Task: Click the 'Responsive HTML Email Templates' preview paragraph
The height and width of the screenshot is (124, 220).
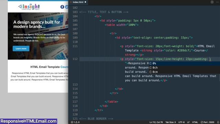Action: pyautogui.click(x=40, y=76)
